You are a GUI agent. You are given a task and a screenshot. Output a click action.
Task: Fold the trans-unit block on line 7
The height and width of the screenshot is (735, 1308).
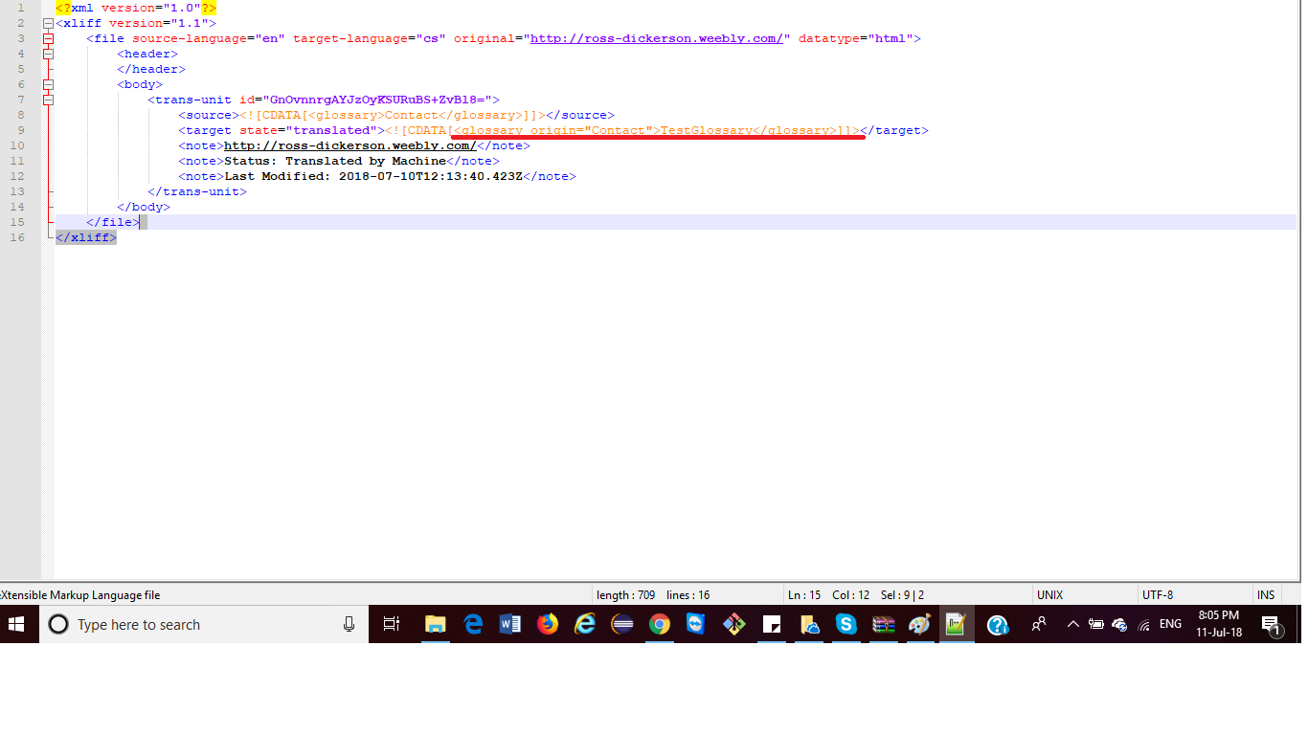tap(48, 100)
